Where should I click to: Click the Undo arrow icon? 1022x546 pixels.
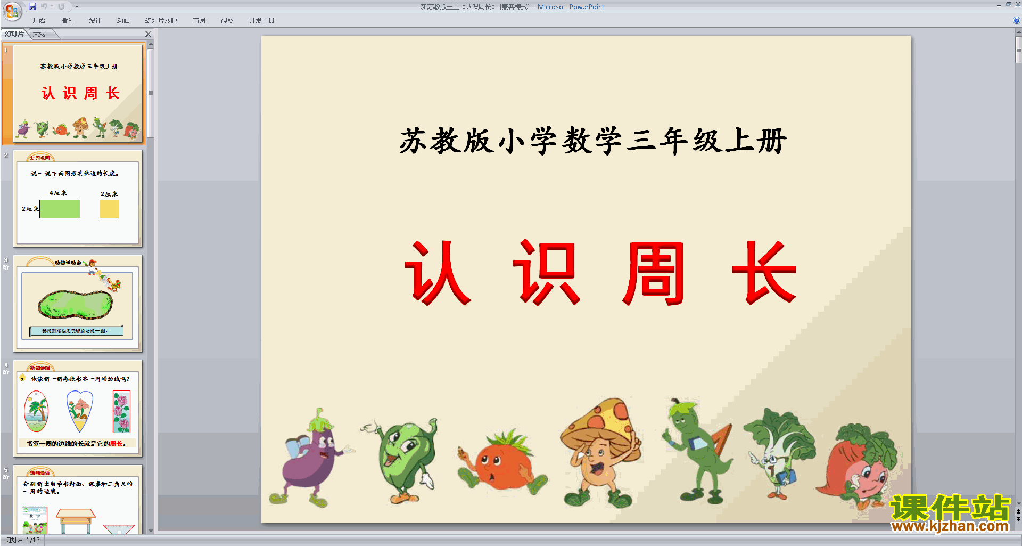pyautogui.click(x=44, y=6)
